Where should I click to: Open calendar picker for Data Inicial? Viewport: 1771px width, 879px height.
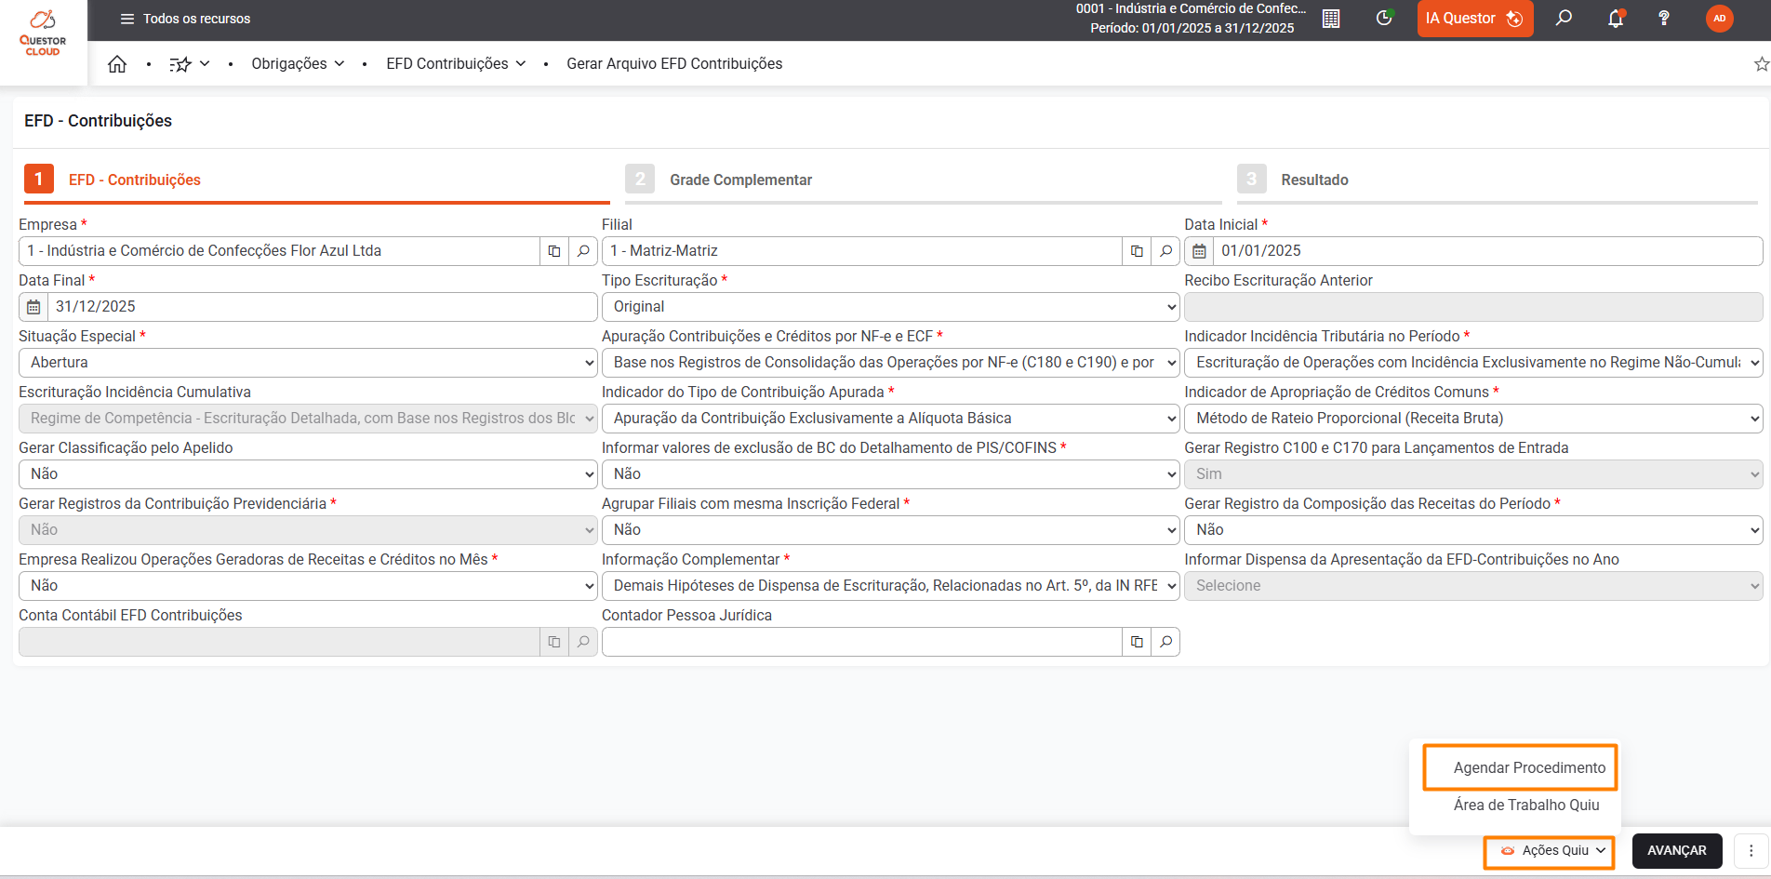tap(1200, 251)
